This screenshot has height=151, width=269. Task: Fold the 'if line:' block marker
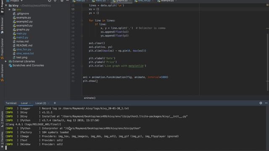click(x=82, y=24)
